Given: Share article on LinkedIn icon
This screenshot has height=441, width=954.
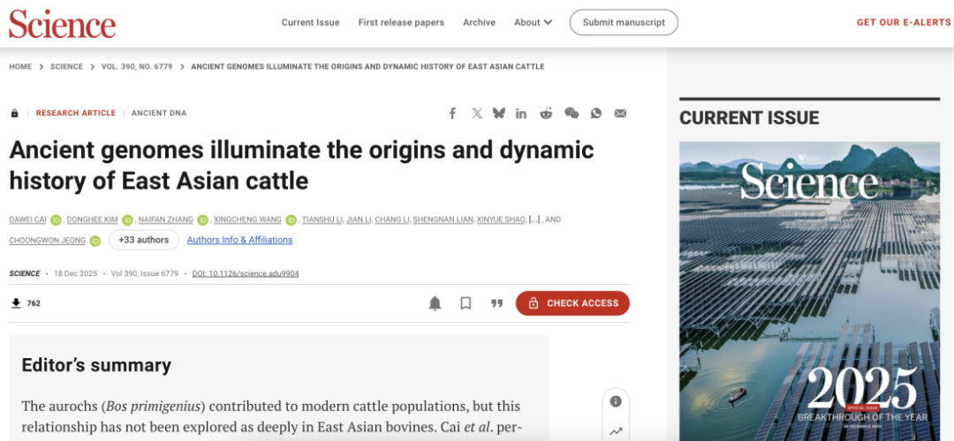Looking at the screenshot, I should tap(521, 113).
